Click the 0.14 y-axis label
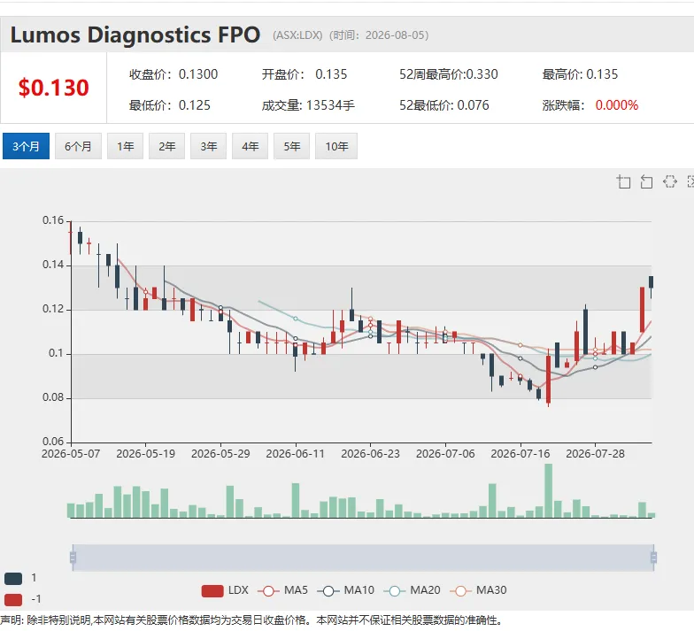694x631 pixels. click(x=53, y=265)
